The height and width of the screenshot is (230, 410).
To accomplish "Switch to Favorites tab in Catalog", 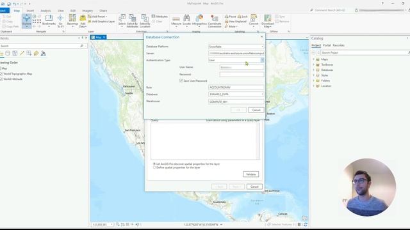I will (339, 45).
